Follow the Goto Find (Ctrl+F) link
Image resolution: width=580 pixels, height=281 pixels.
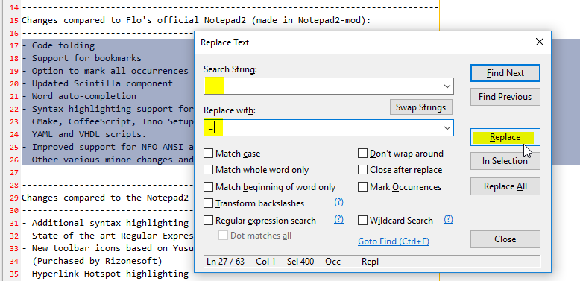[394, 241]
